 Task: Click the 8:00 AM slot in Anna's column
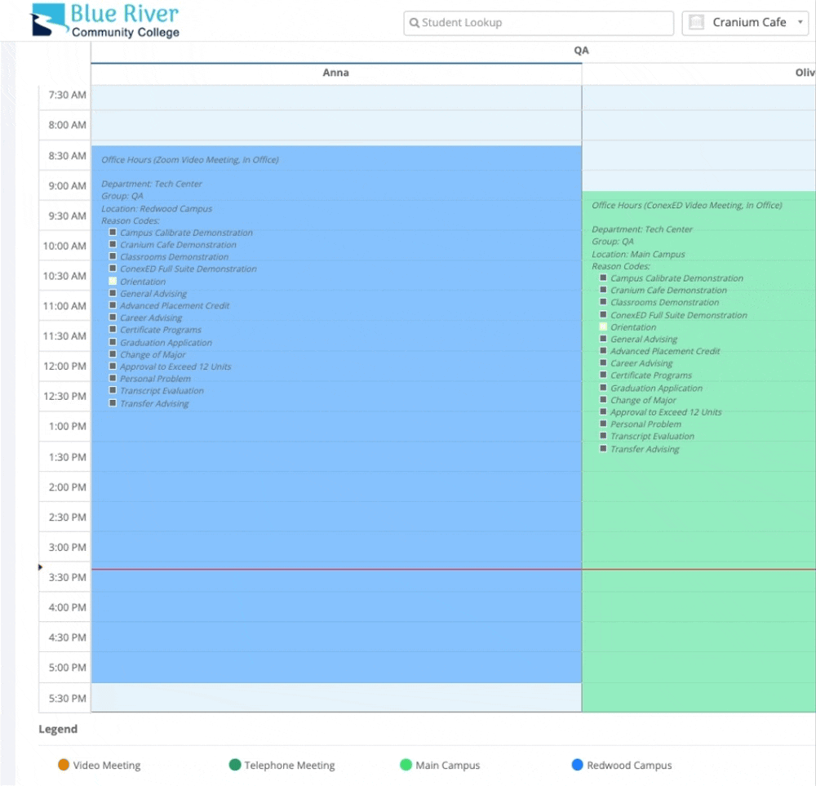[x=335, y=125]
